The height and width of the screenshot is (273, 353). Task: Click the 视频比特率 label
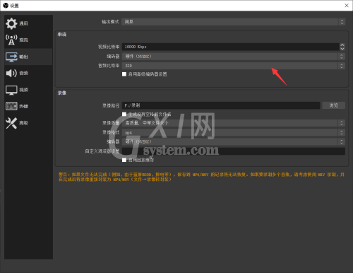coord(109,47)
